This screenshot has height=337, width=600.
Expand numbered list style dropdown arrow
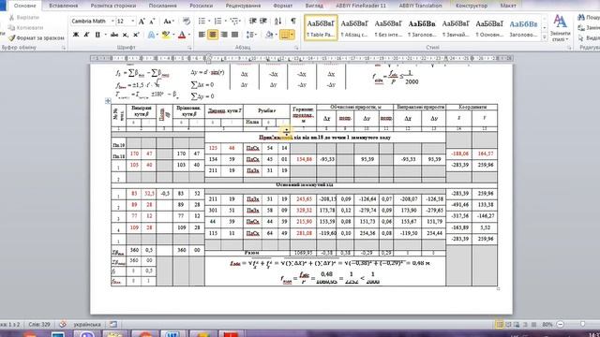[225, 22]
